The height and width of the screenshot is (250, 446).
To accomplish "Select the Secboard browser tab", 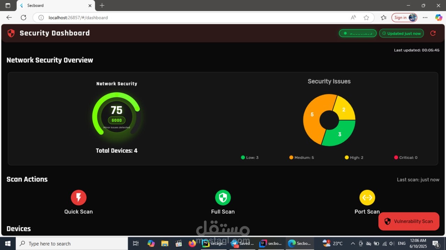I will 55,6.
